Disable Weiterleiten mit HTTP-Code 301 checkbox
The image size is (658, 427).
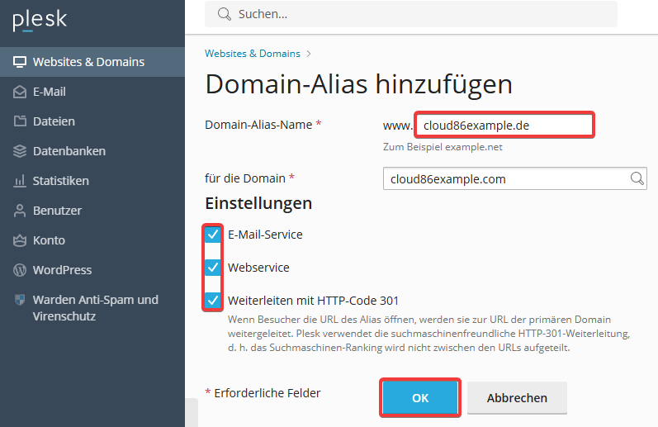click(x=213, y=300)
